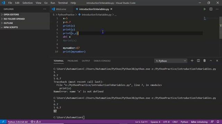Image resolution: width=222 pixels, height=124 pixels.
Task: Click code line 'del x'
Action: tap(67, 37)
